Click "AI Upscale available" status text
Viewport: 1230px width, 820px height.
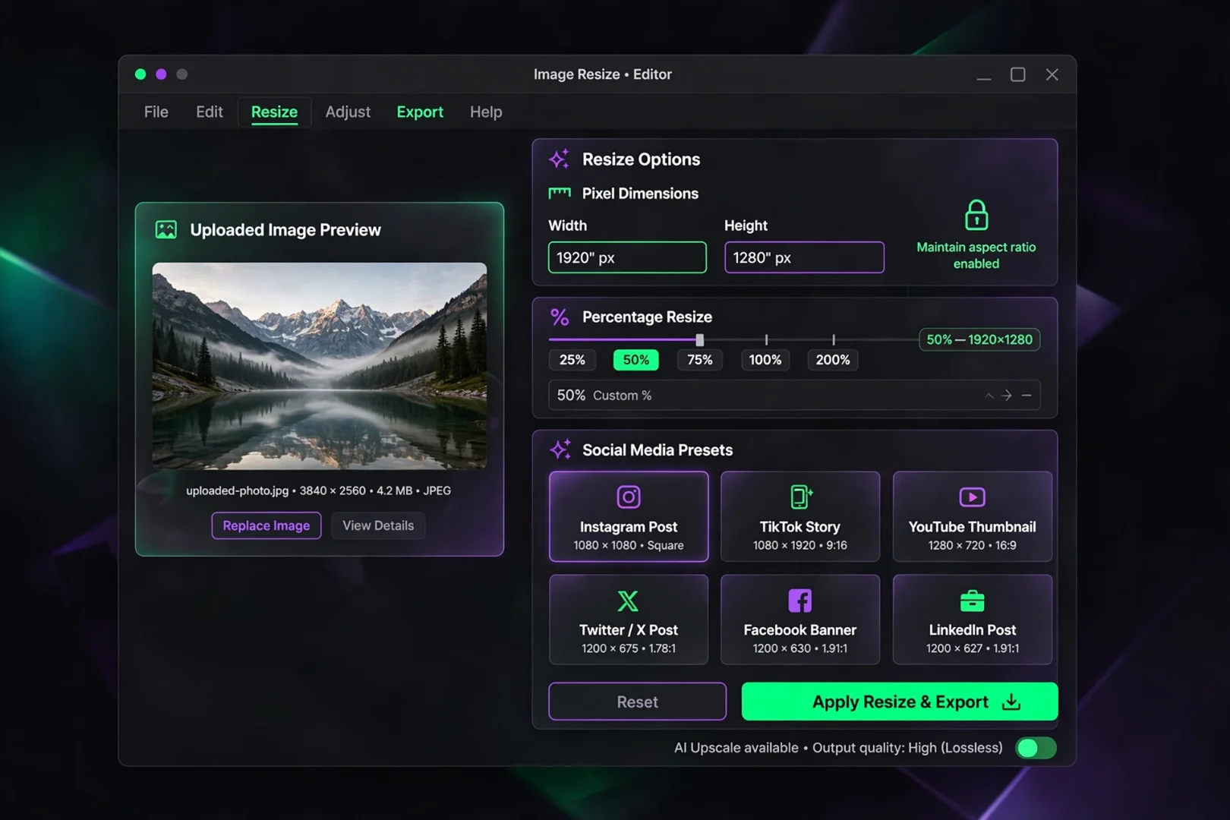pyautogui.click(x=736, y=748)
